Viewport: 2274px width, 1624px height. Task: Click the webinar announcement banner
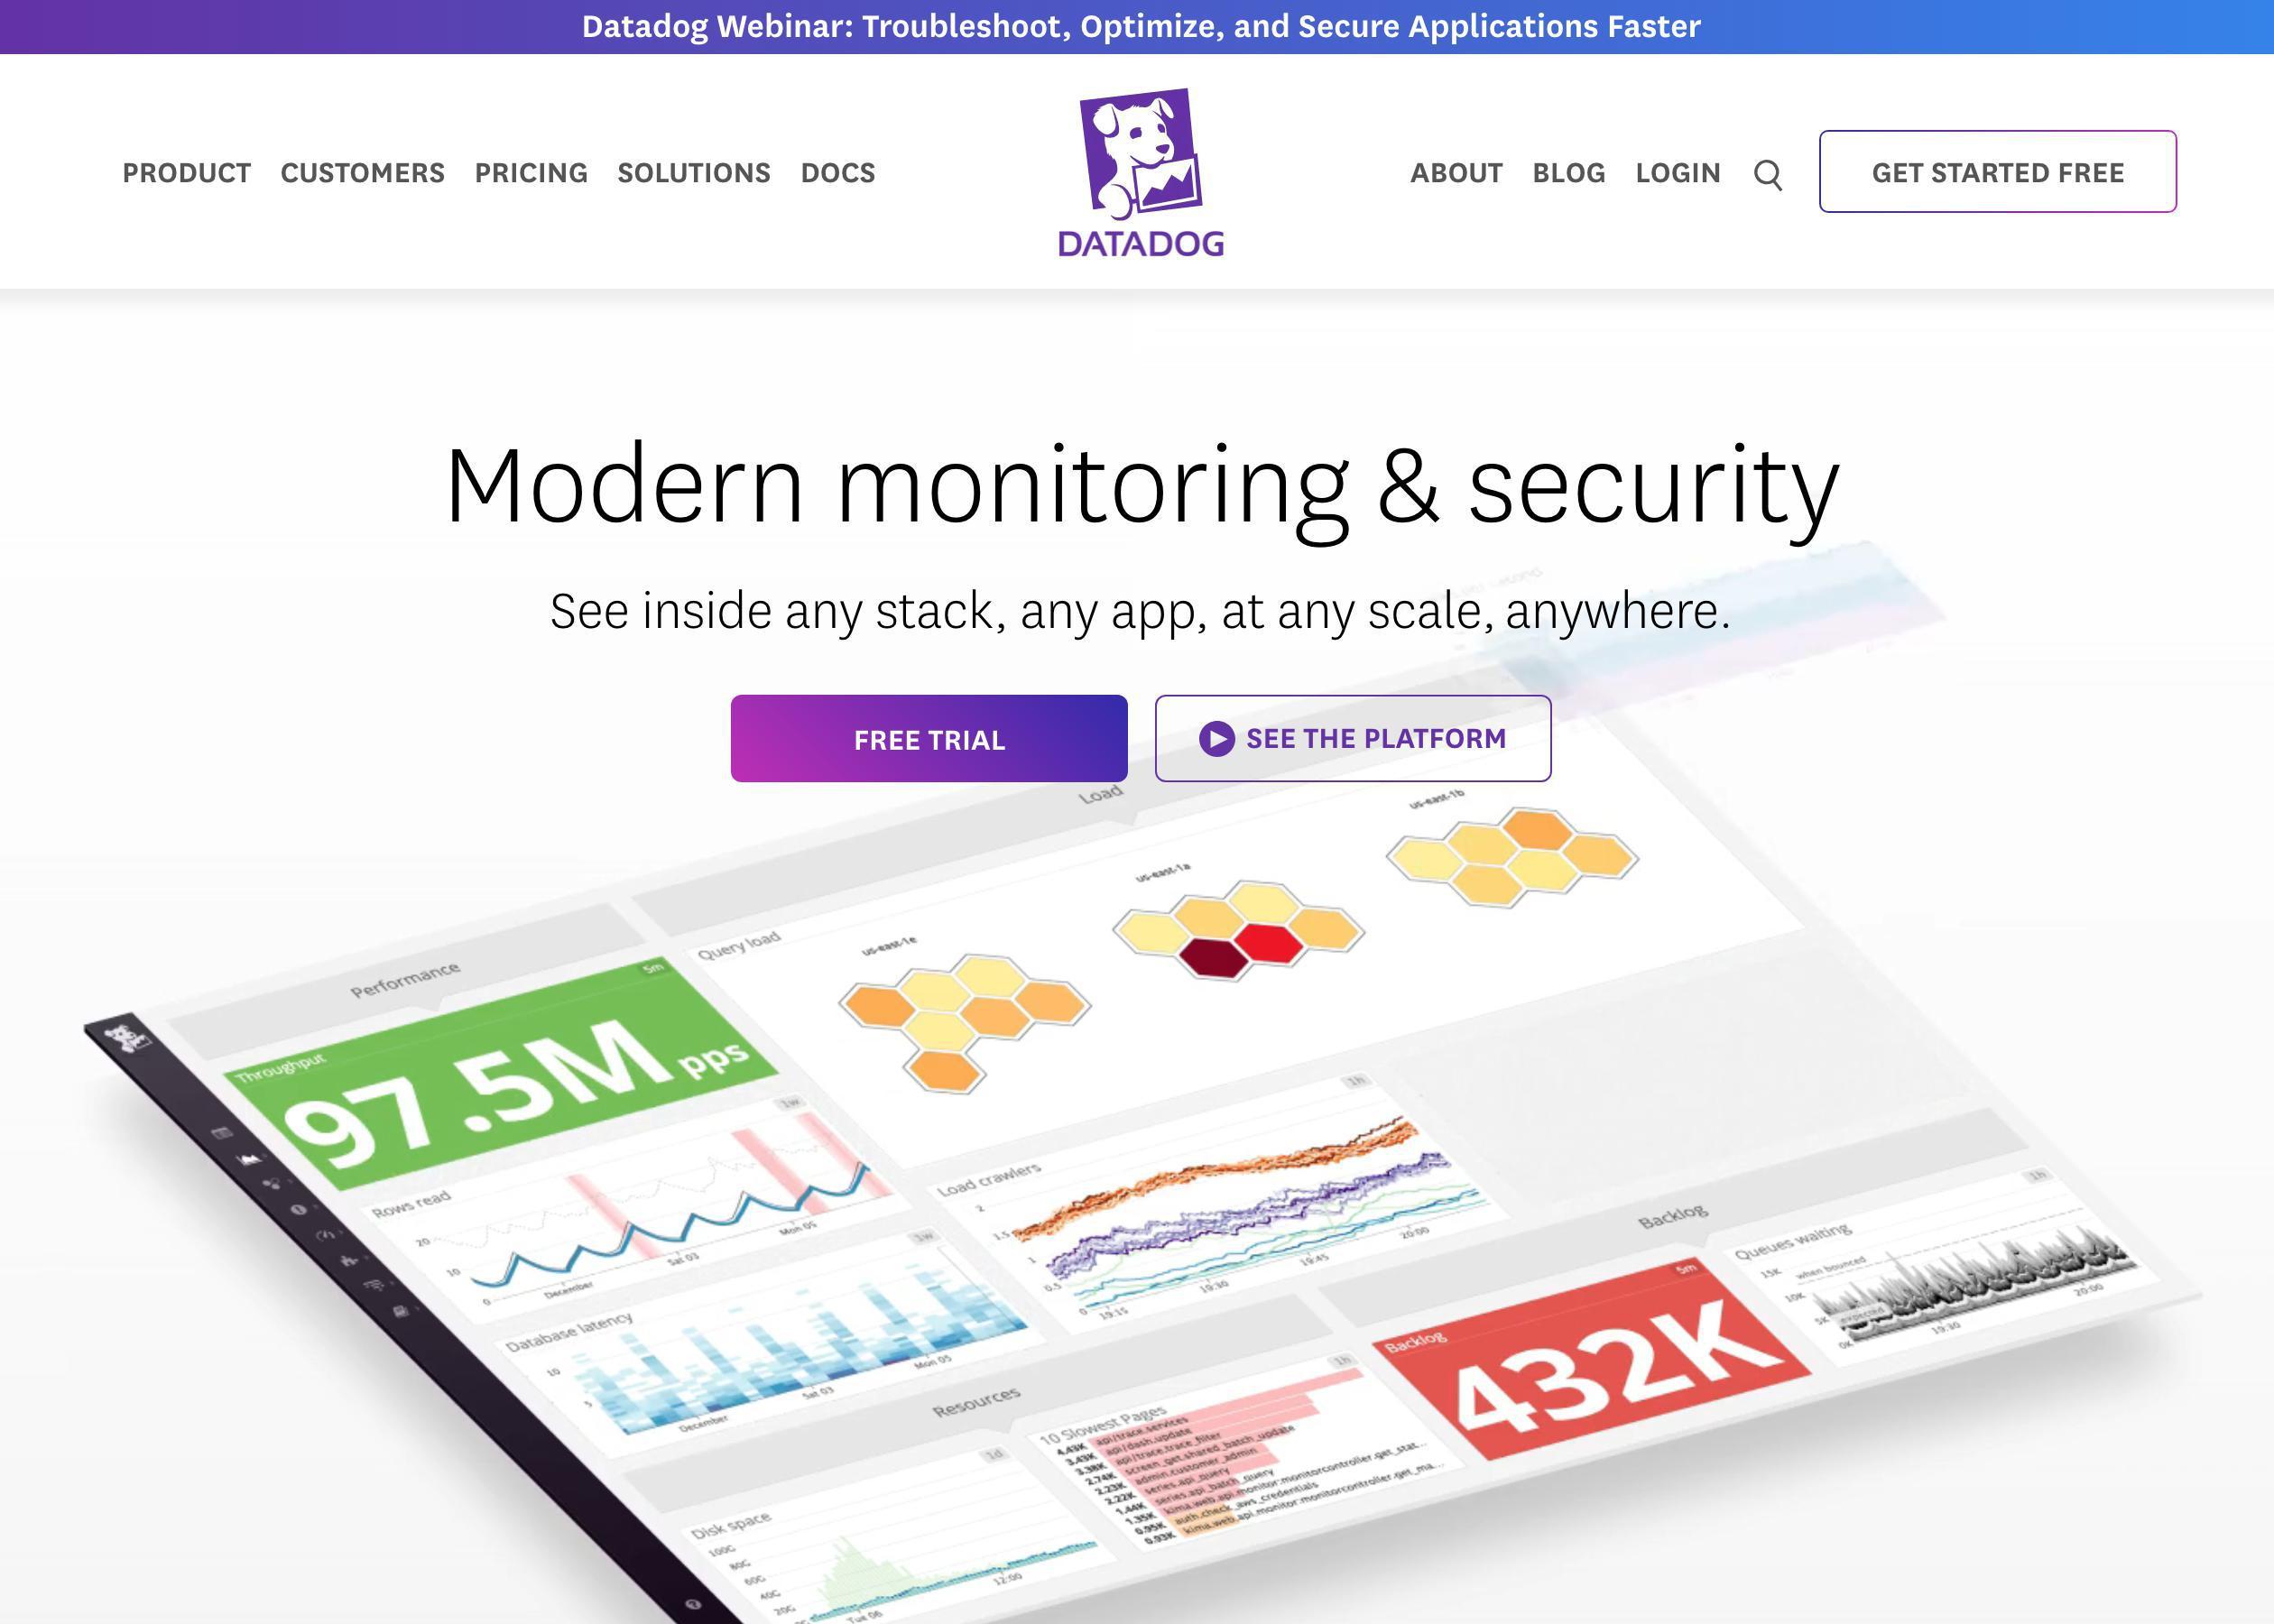(x=1137, y=26)
